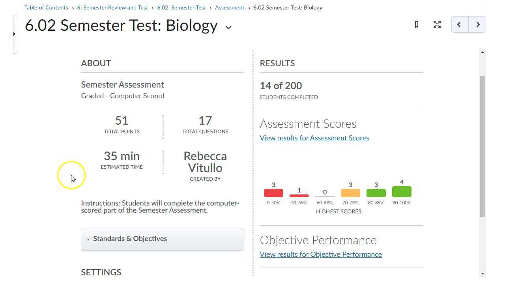Click the red 51-59% score bar

pos(299,196)
